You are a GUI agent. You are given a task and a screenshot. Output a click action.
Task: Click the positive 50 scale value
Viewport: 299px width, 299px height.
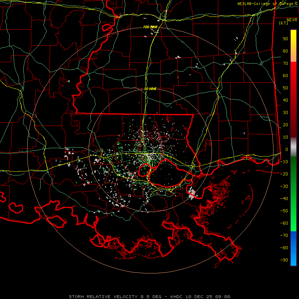point(285,88)
